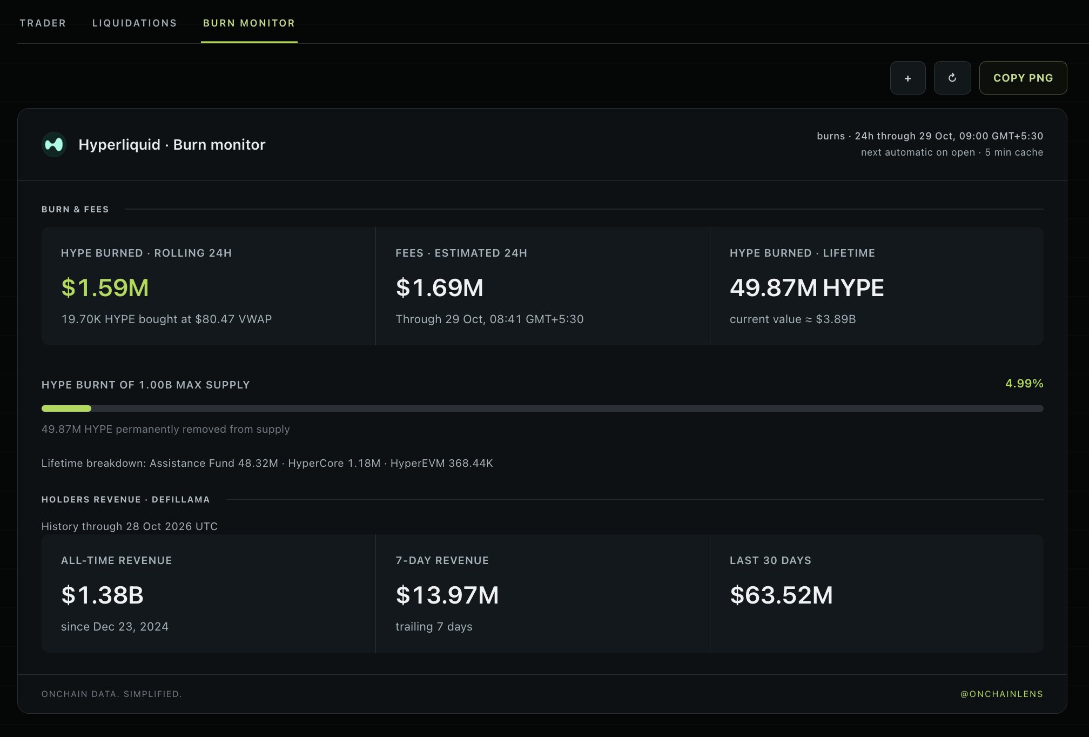1089x737 pixels.
Task: Click the '7-DAY REVENUE' label
Action: tap(442, 560)
